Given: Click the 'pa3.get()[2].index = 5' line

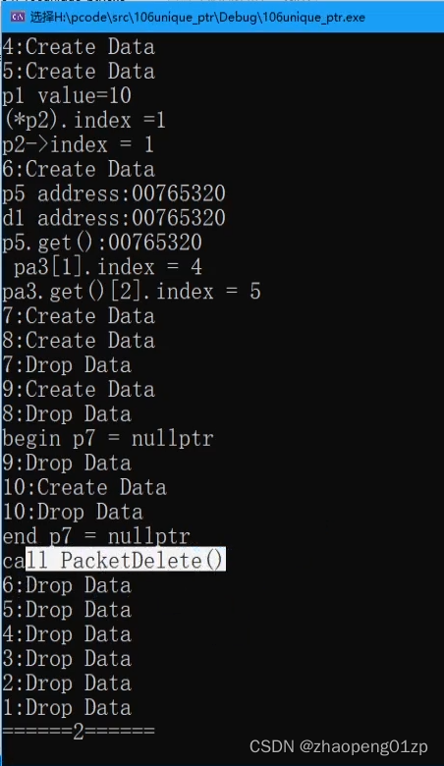Looking at the screenshot, I should click(x=132, y=292).
